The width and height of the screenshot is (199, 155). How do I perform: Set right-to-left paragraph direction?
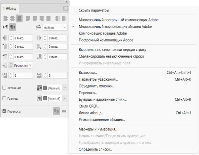tap(12, 27)
